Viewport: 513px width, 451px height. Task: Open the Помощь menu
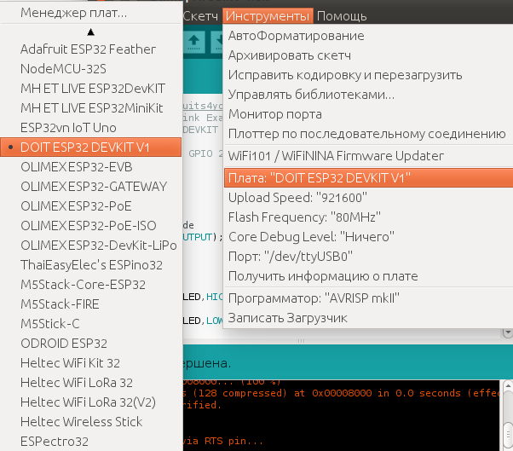pos(341,16)
